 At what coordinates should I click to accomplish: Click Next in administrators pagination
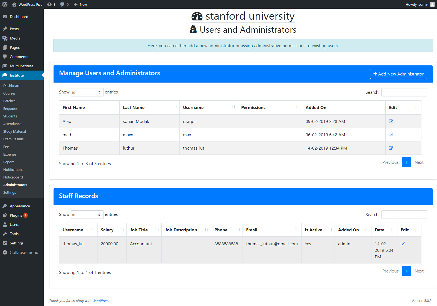click(419, 162)
